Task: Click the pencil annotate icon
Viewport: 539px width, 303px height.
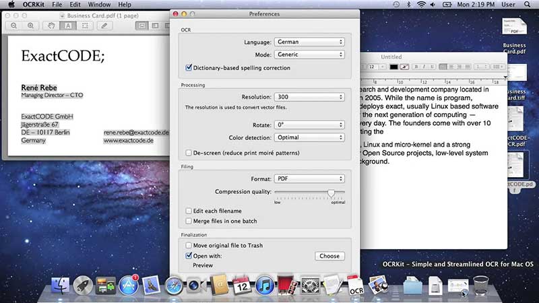Action: pos(104,26)
